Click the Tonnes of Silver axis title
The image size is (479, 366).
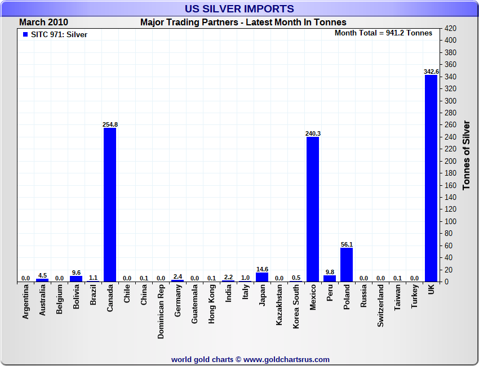coord(466,155)
